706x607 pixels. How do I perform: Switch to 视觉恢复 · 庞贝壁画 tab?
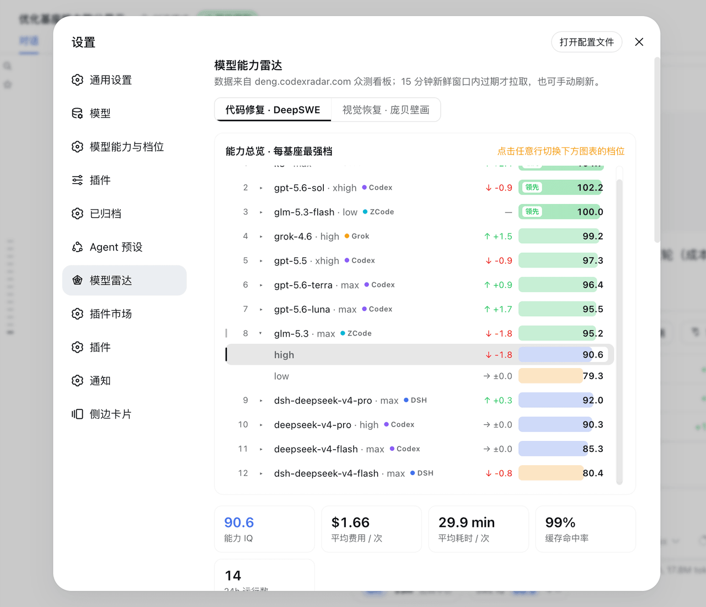(386, 110)
